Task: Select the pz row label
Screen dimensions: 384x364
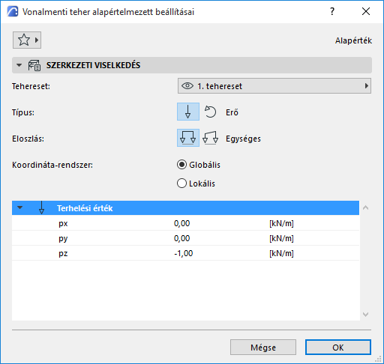Action: click(x=63, y=254)
